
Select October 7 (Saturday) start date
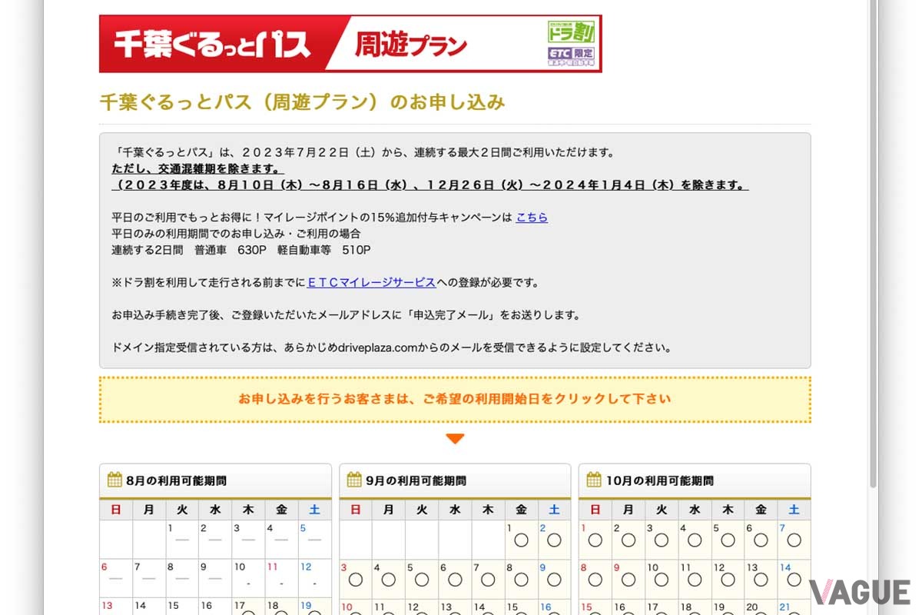click(x=794, y=540)
